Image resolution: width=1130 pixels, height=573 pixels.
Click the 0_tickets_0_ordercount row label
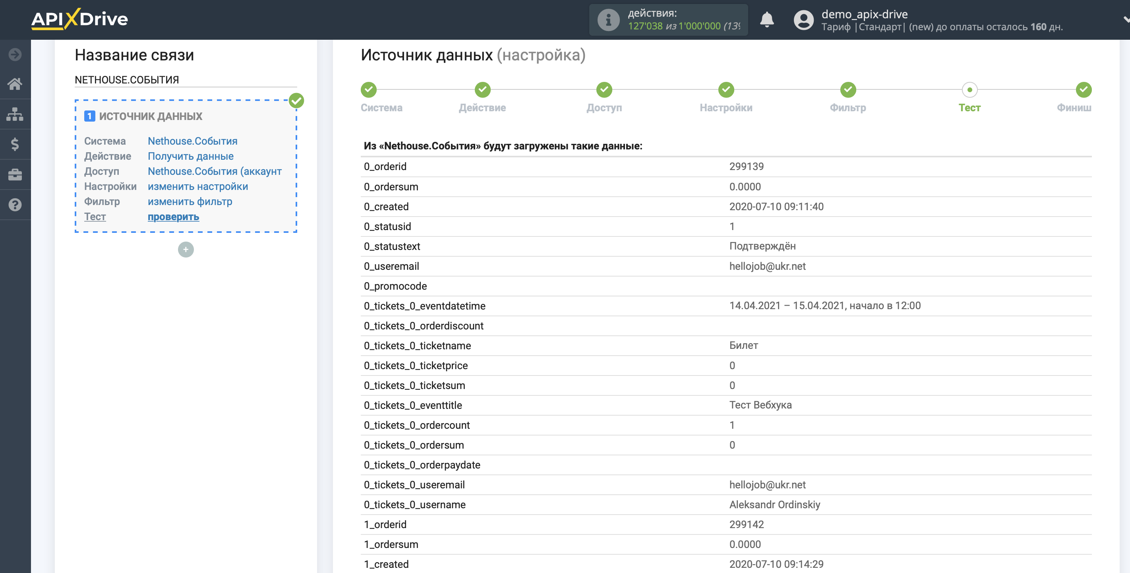(x=416, y=426)
